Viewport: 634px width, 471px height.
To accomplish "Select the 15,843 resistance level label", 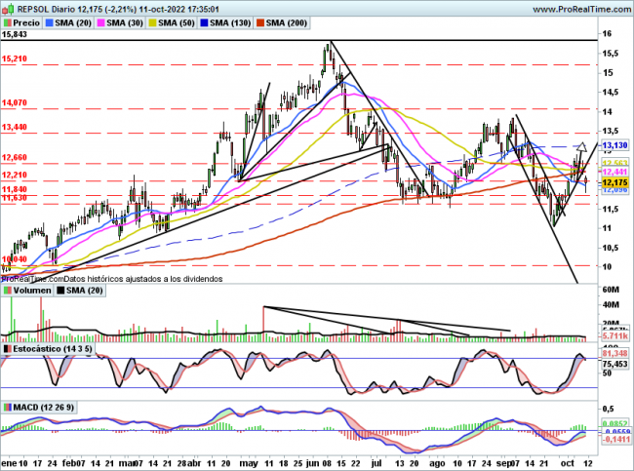I will [14, 35].
